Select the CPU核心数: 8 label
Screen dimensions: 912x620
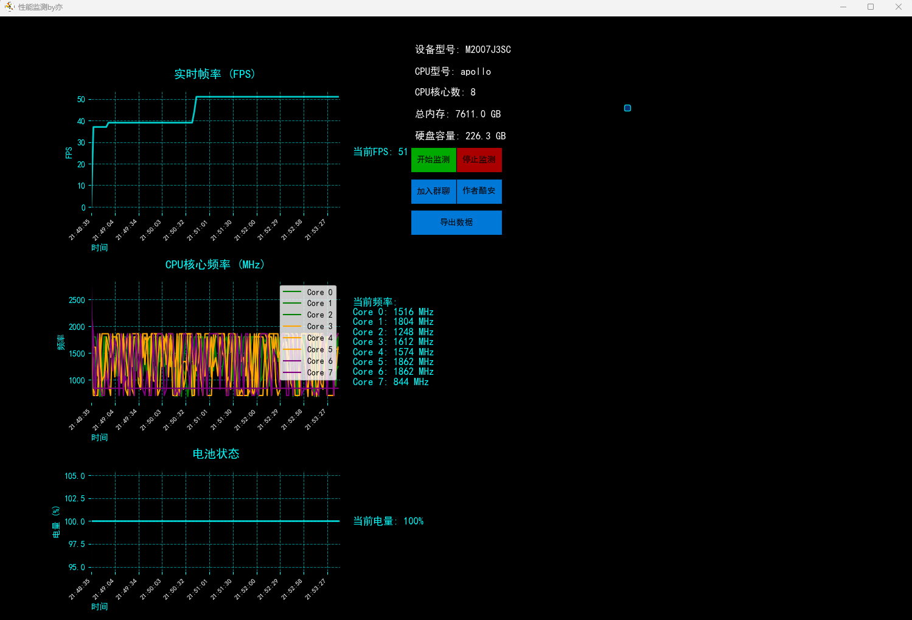click(445, 92)
